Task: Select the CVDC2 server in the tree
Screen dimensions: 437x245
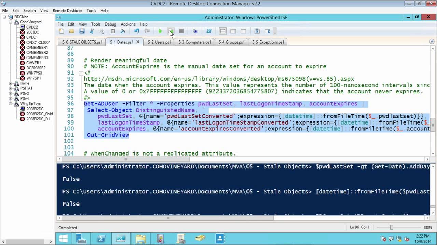Action: tap(32, 27)
